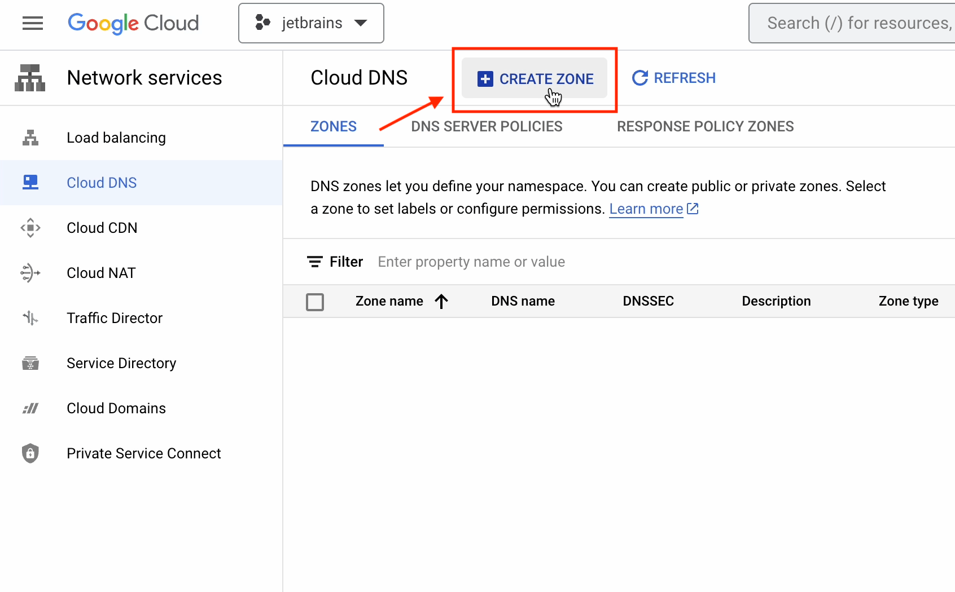955x592 pixels.
Task: Click the Load balancing sidebar icon
Action: [x=30, y=138]
